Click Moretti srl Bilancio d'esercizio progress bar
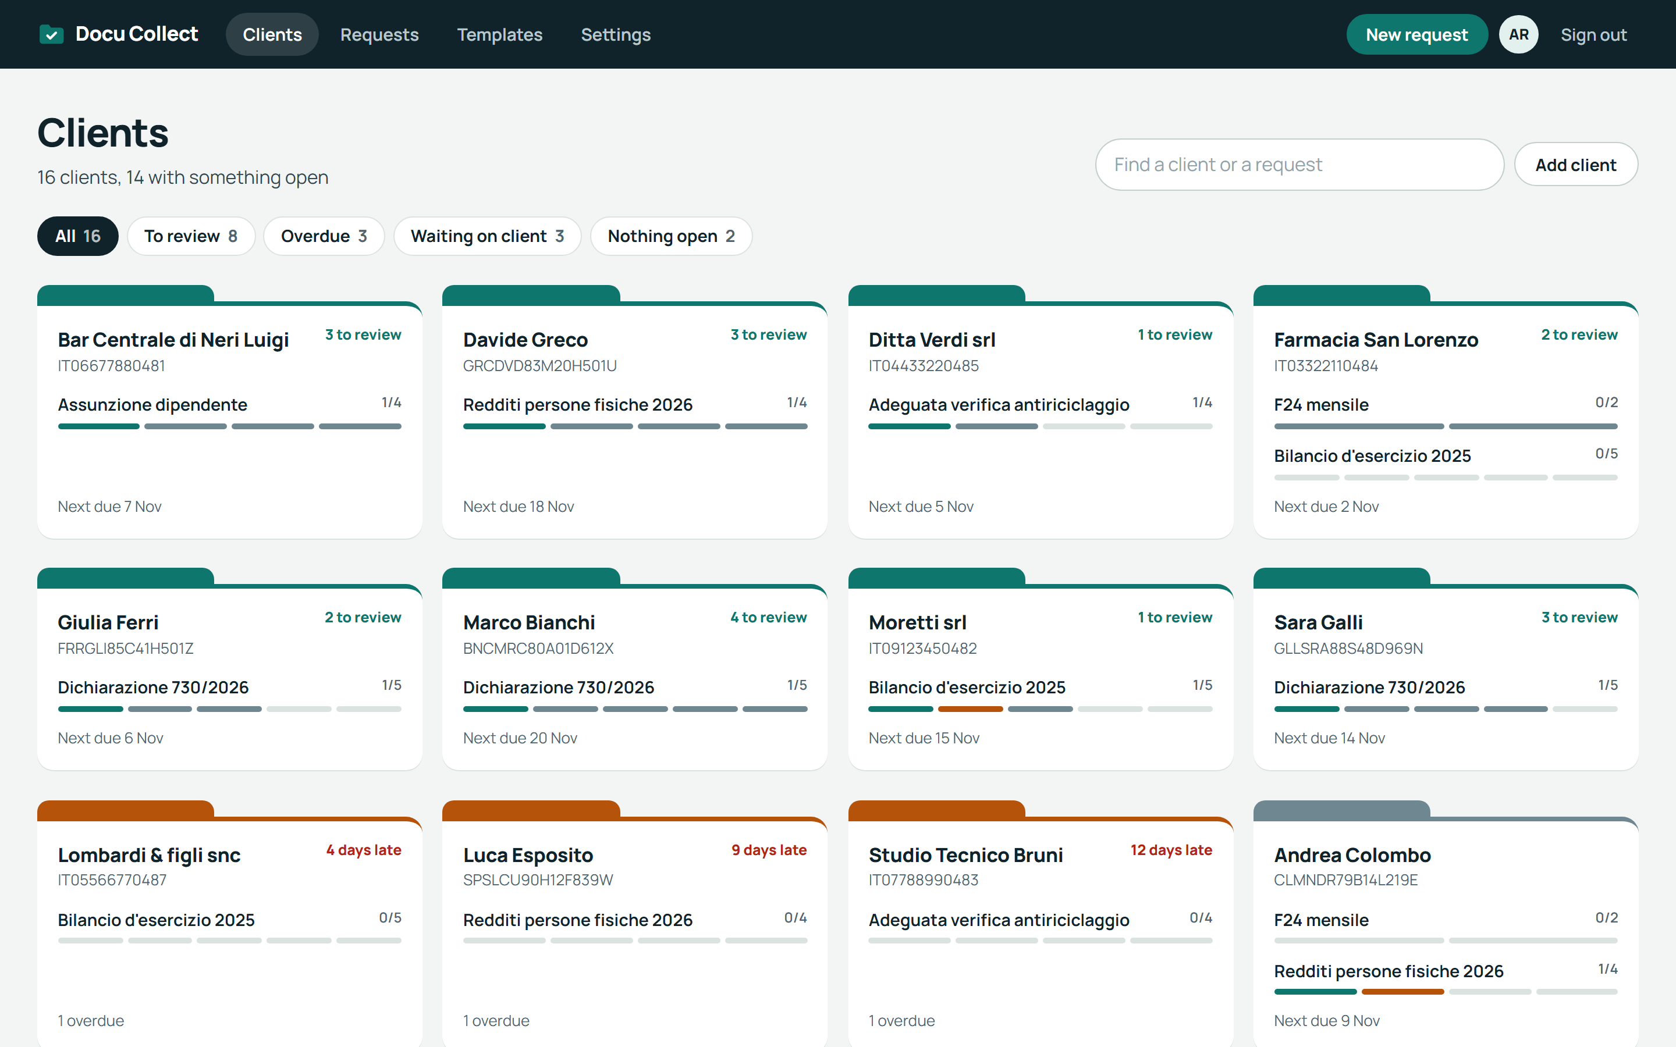The width and height of the screenshot is (1676, 1047). click(x=1041, y=709)
